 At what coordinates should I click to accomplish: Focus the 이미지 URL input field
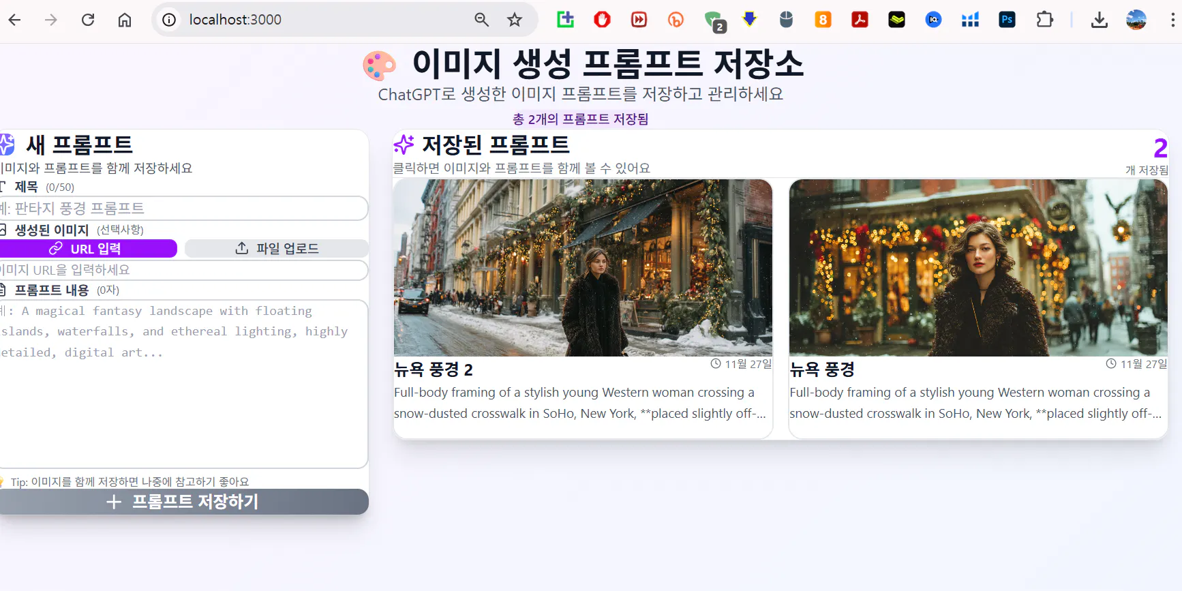click(183, 270)
